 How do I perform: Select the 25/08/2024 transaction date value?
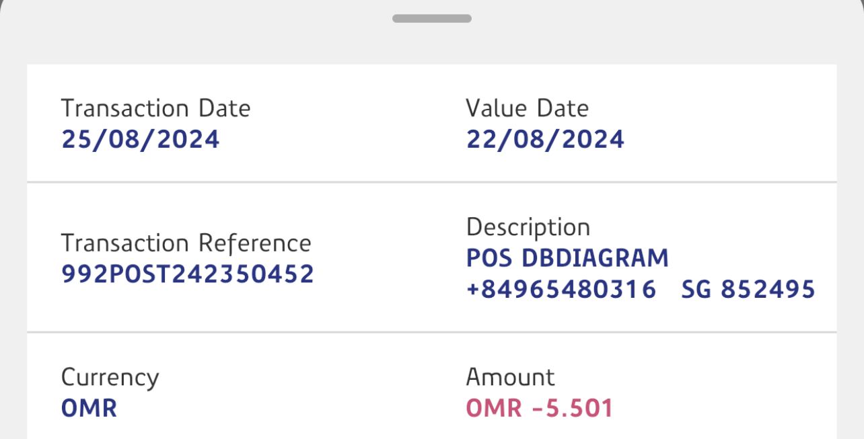pos(140,139)
